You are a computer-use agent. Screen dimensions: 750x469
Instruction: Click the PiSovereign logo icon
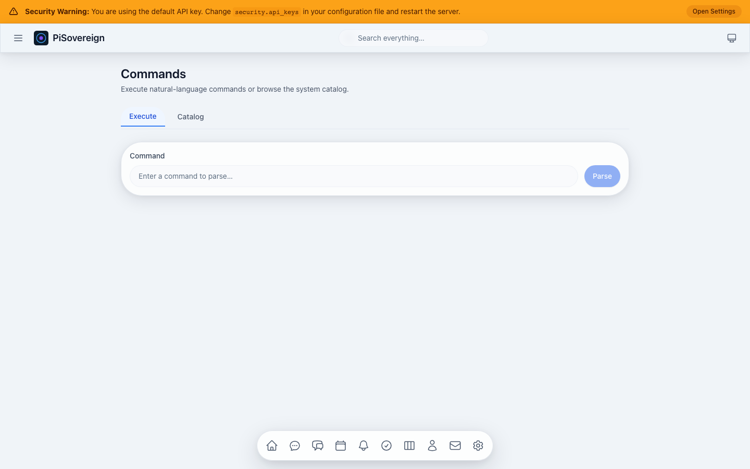(41, 38)
